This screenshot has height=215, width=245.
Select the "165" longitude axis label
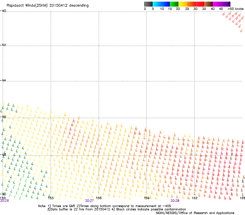pos(242,198)
